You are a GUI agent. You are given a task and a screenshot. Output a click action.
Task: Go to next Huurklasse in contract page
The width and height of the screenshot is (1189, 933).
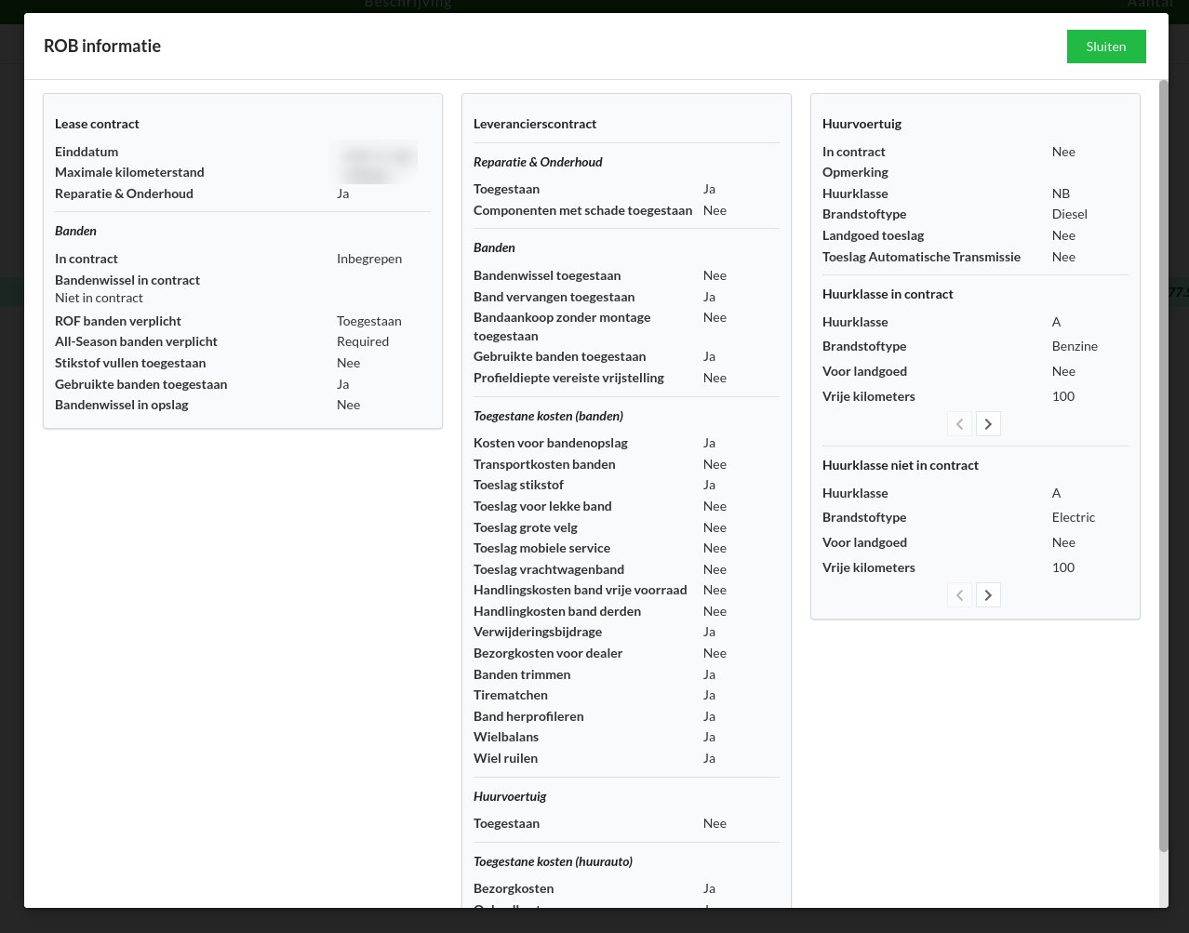[988, 424]
